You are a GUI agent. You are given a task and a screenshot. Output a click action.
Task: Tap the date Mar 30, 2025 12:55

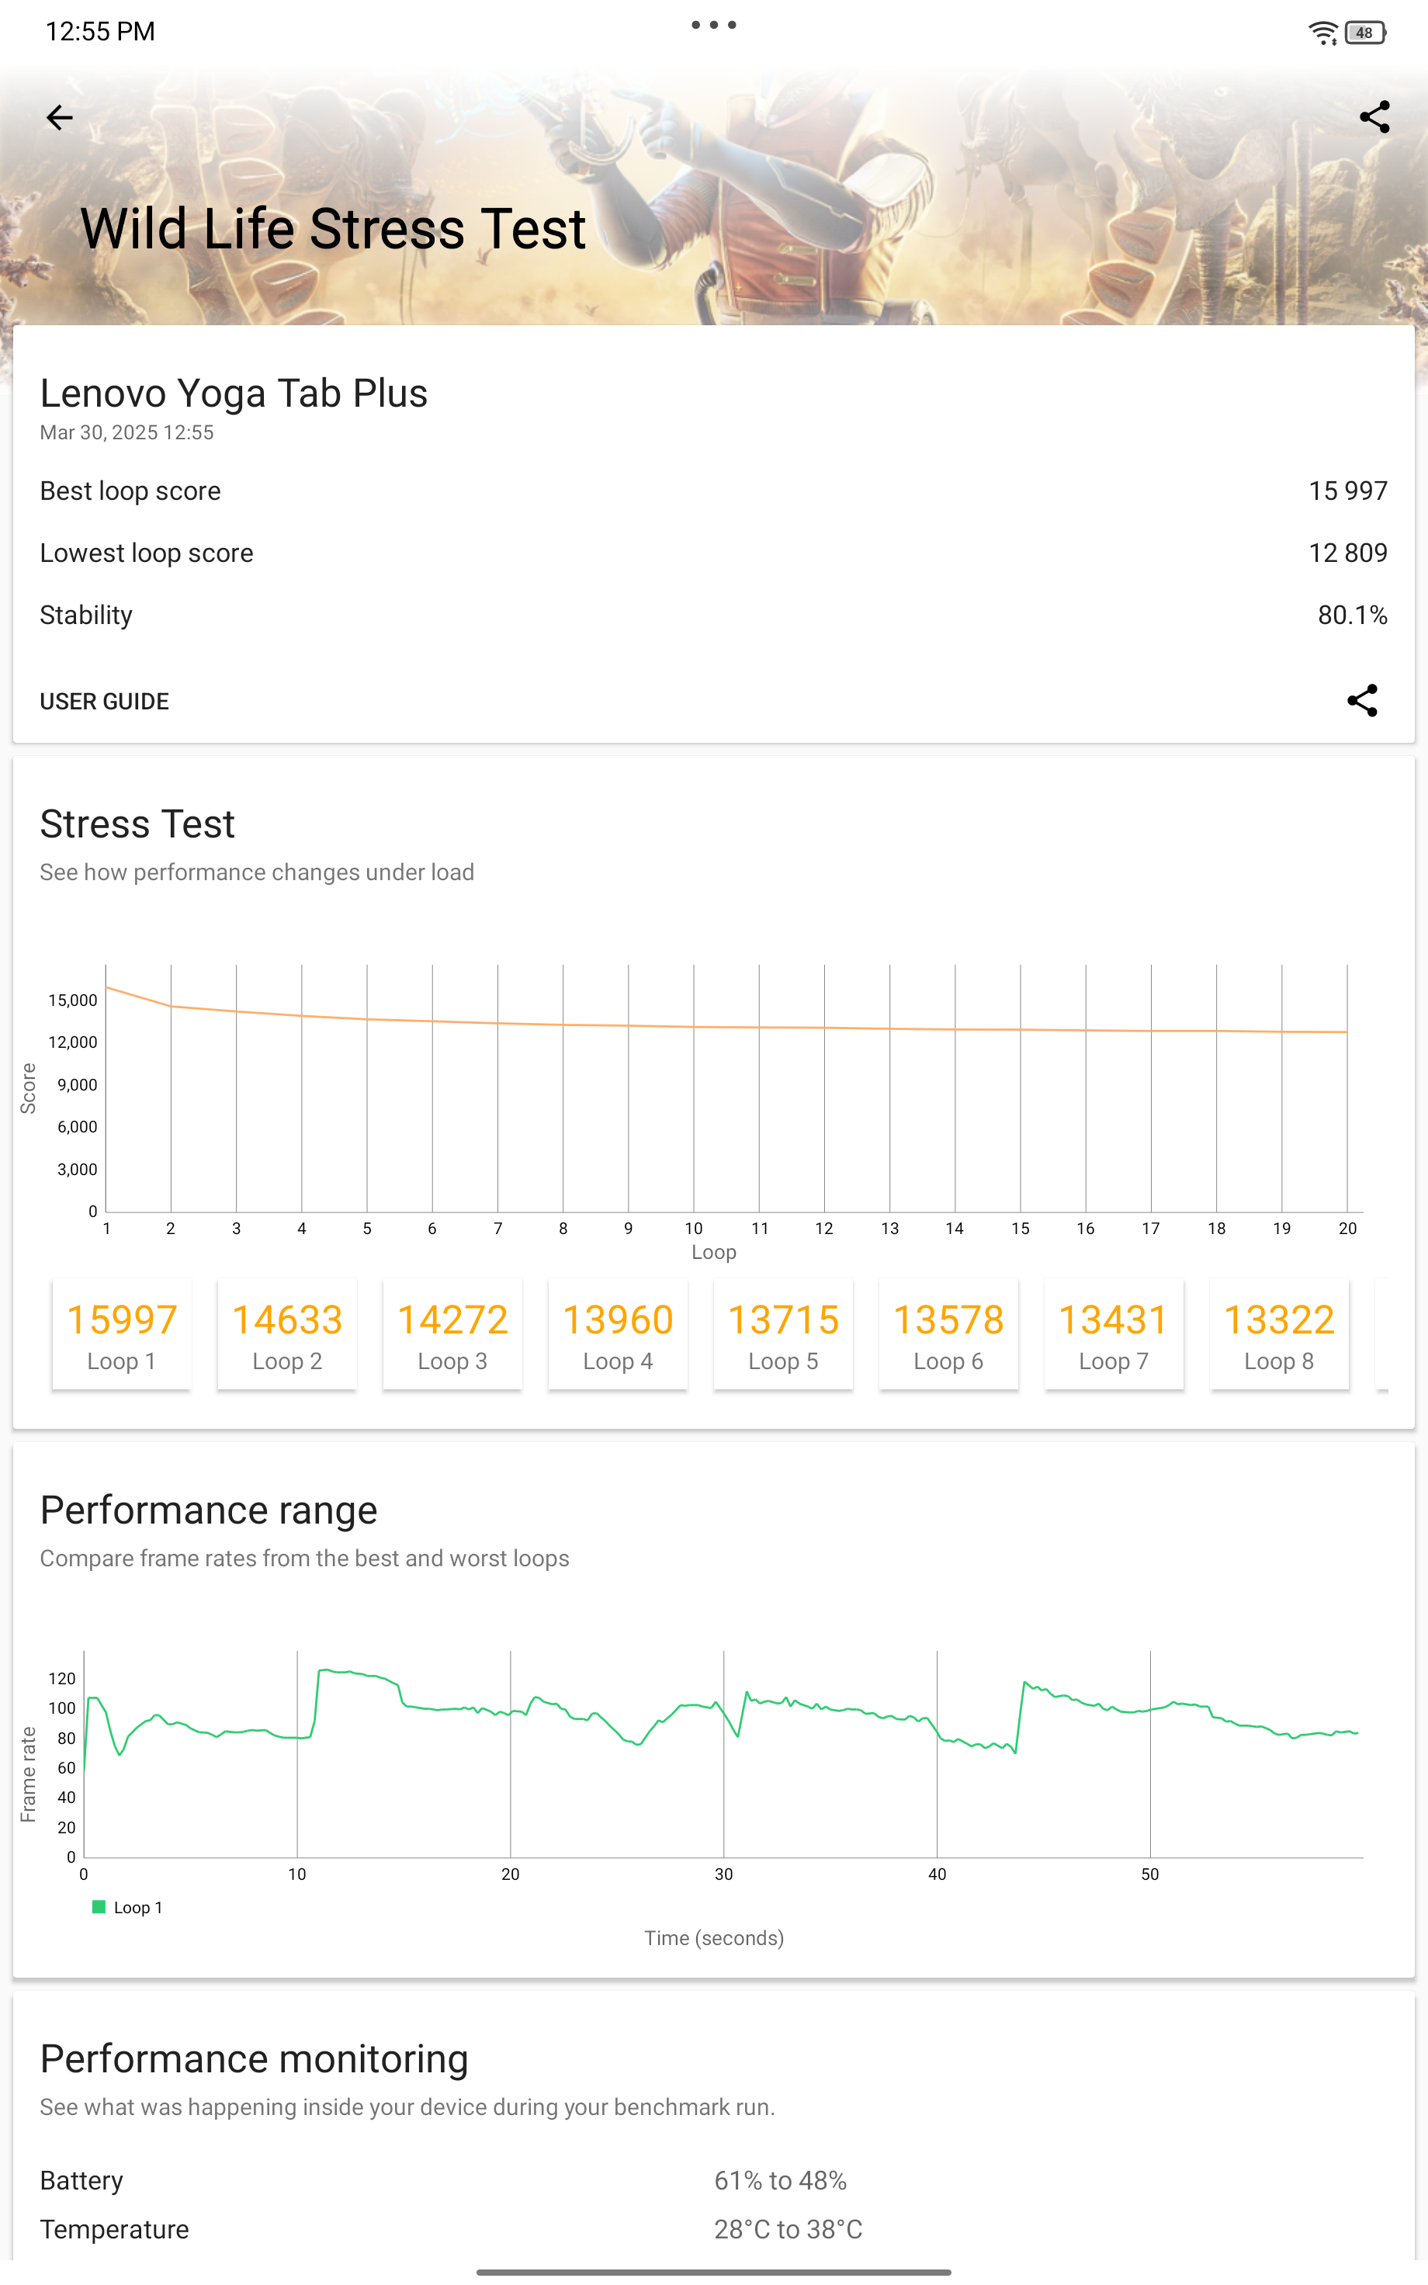127,432
